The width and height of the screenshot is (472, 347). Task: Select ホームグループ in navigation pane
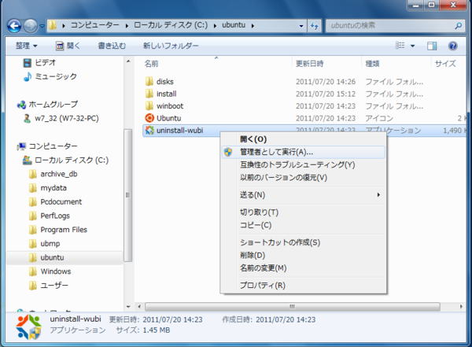coord(47,105)
